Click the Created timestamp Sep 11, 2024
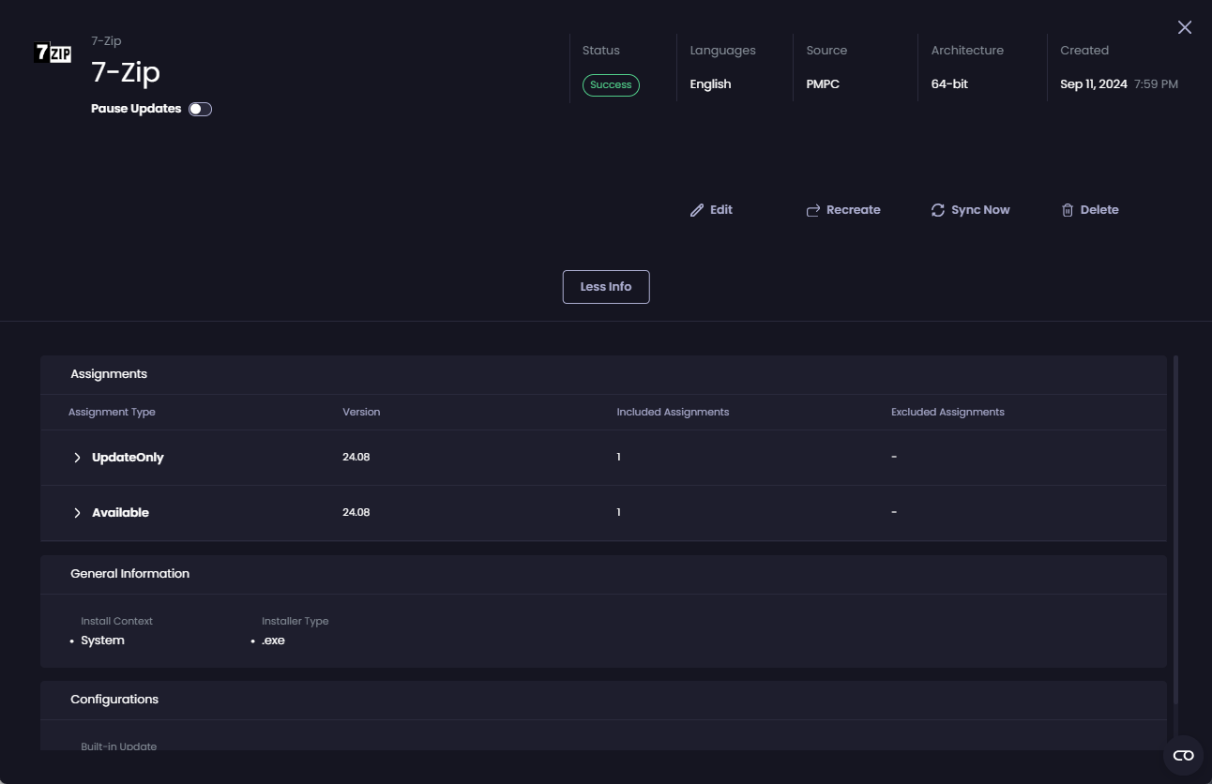 coord(1096,83)
